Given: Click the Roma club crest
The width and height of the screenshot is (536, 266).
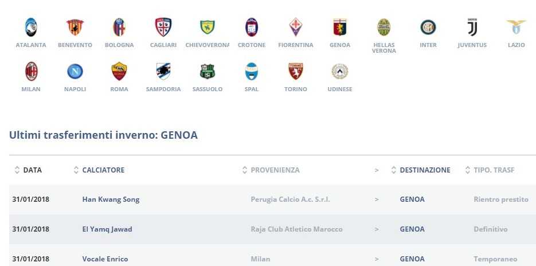Looking at the screenshot, I should tap(119, 71).
